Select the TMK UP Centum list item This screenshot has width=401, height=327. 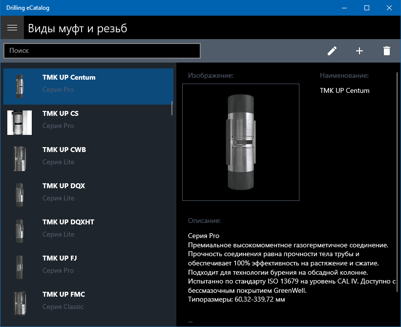[88, 86]
